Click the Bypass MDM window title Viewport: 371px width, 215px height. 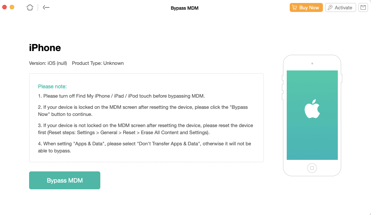pos(185,8)
